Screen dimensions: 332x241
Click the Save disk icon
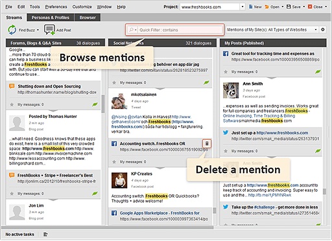(x=289, y=6)
